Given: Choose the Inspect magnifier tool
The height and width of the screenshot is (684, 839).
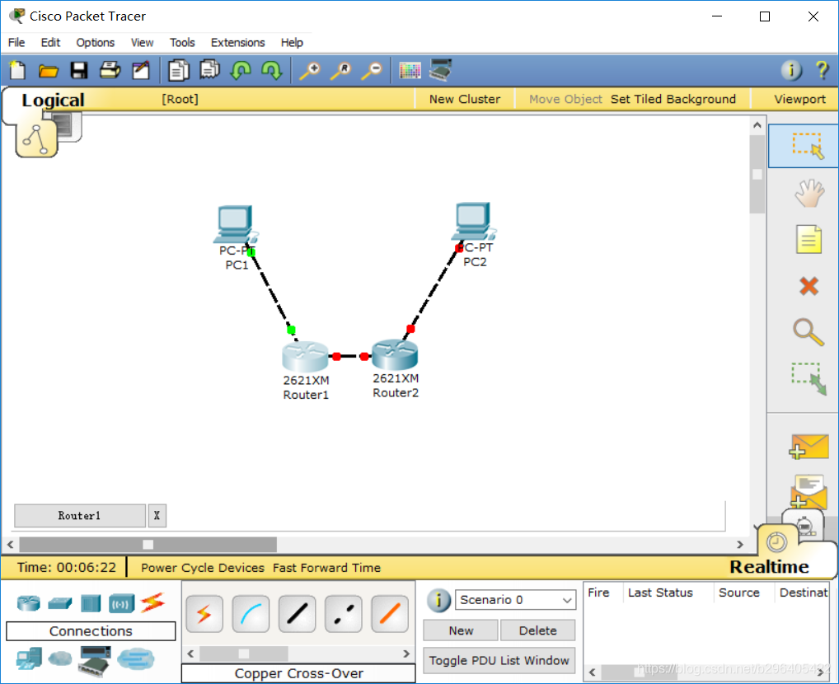Looking at the screenshot, I should click(x=808, y=332).
